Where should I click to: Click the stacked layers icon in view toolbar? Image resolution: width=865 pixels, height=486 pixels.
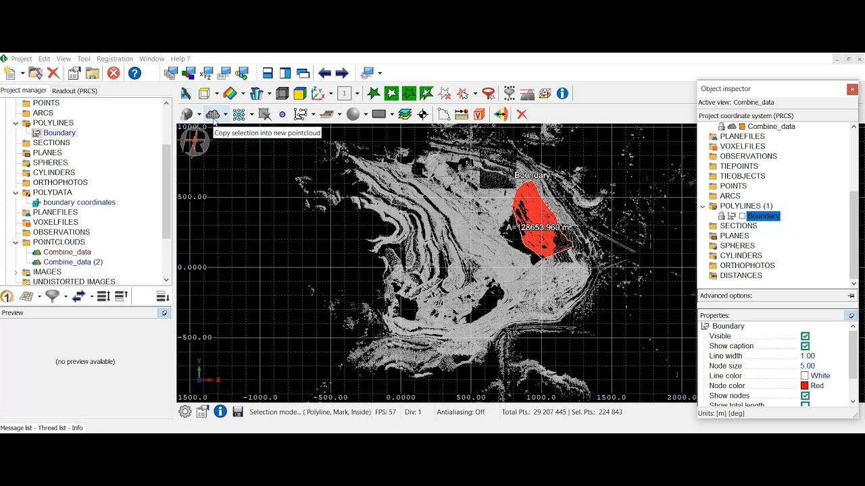click(x=405, y=114)
